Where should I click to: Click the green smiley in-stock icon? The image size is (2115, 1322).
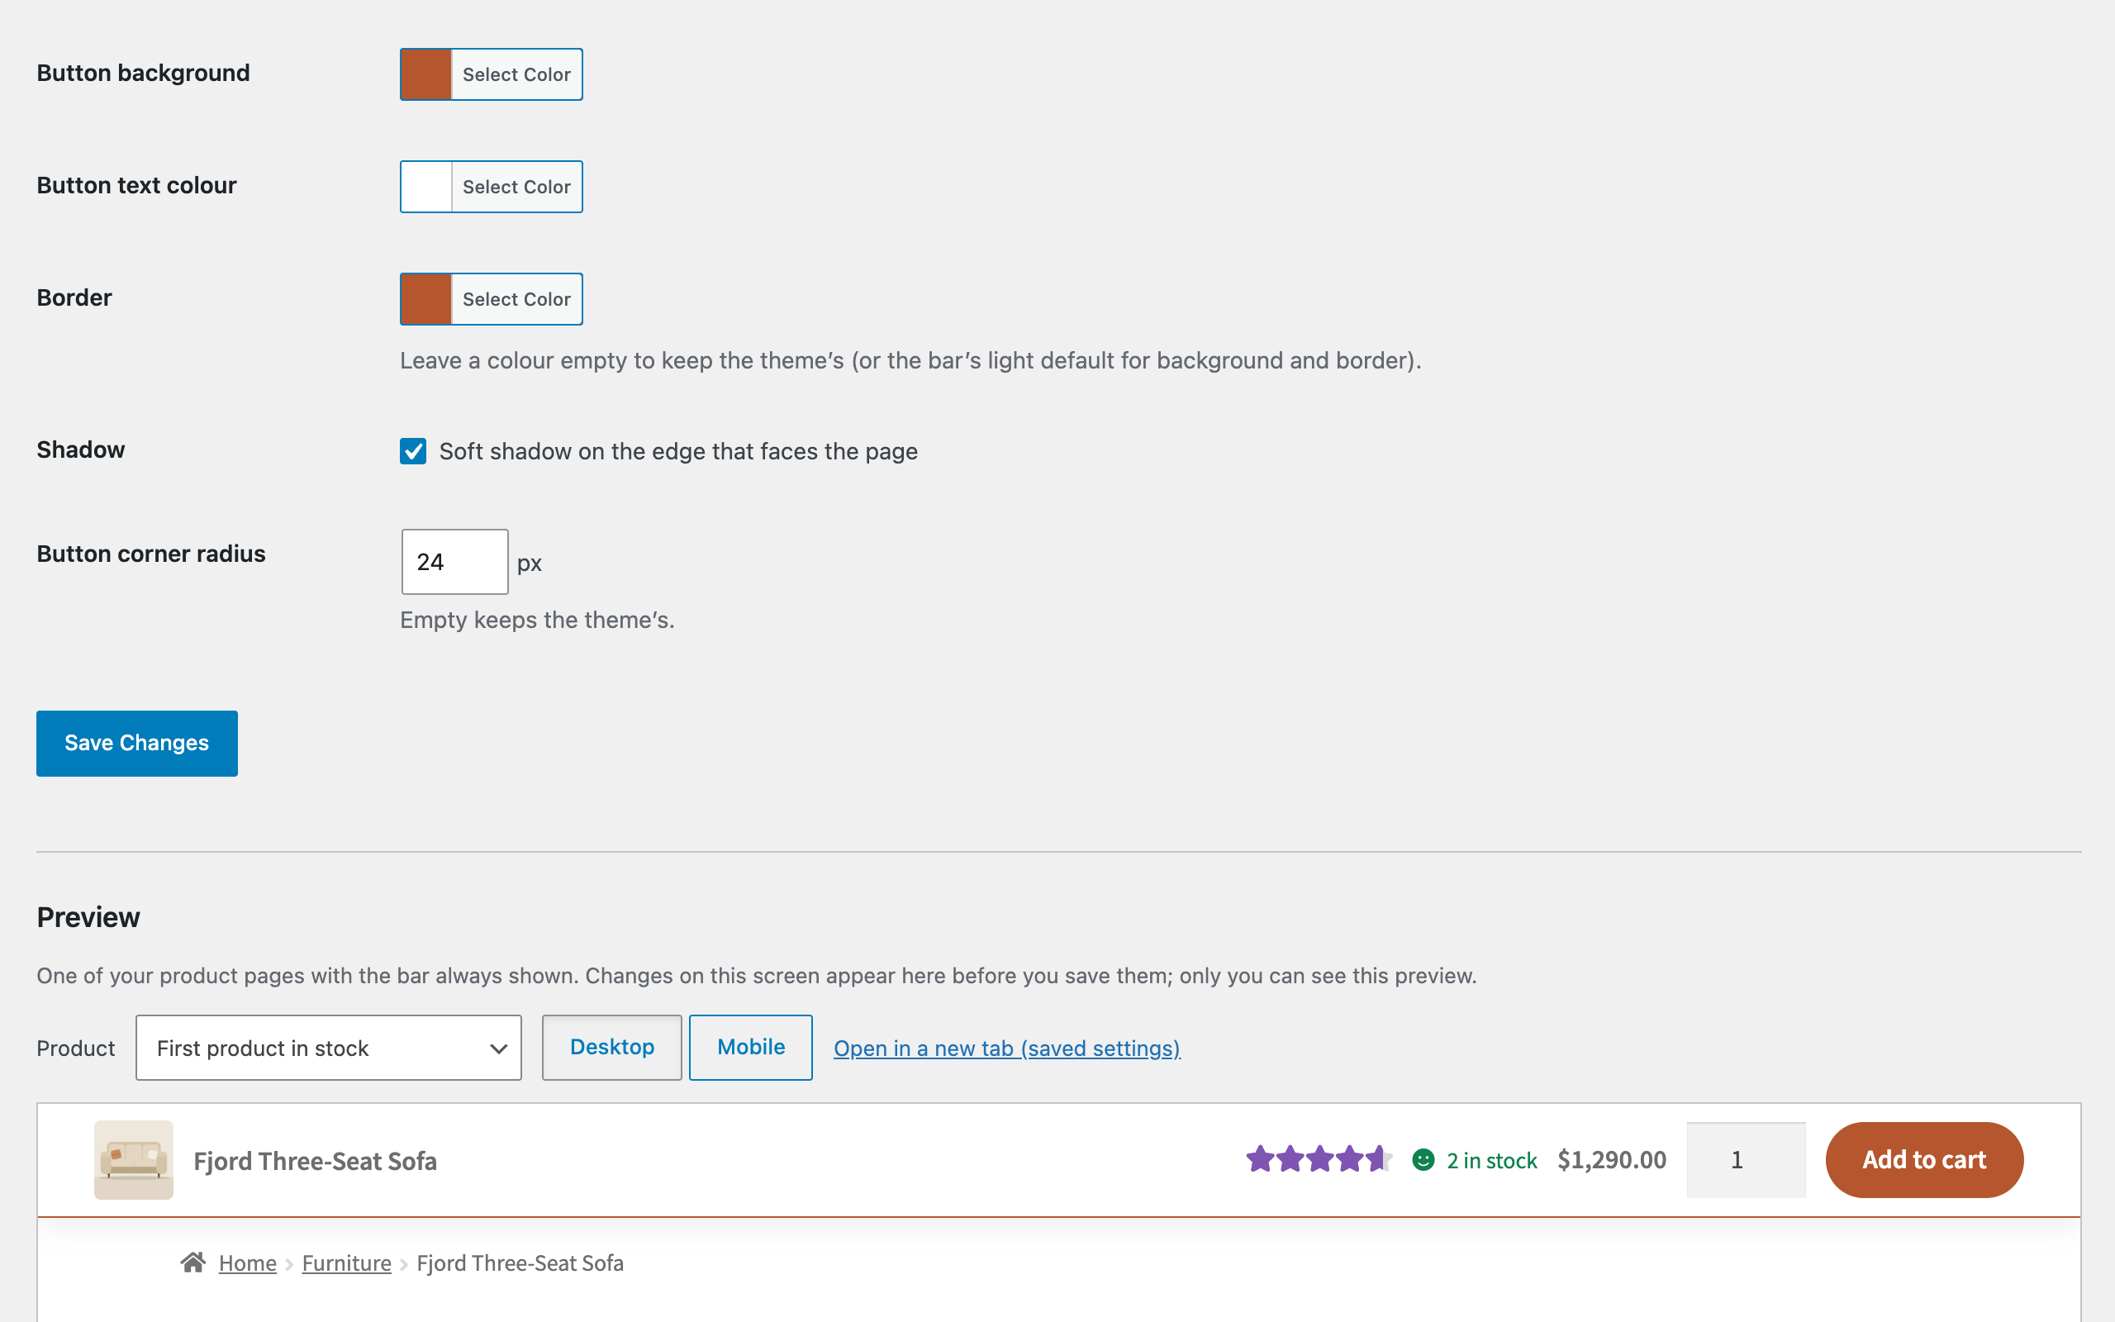coord(1423,1160)
